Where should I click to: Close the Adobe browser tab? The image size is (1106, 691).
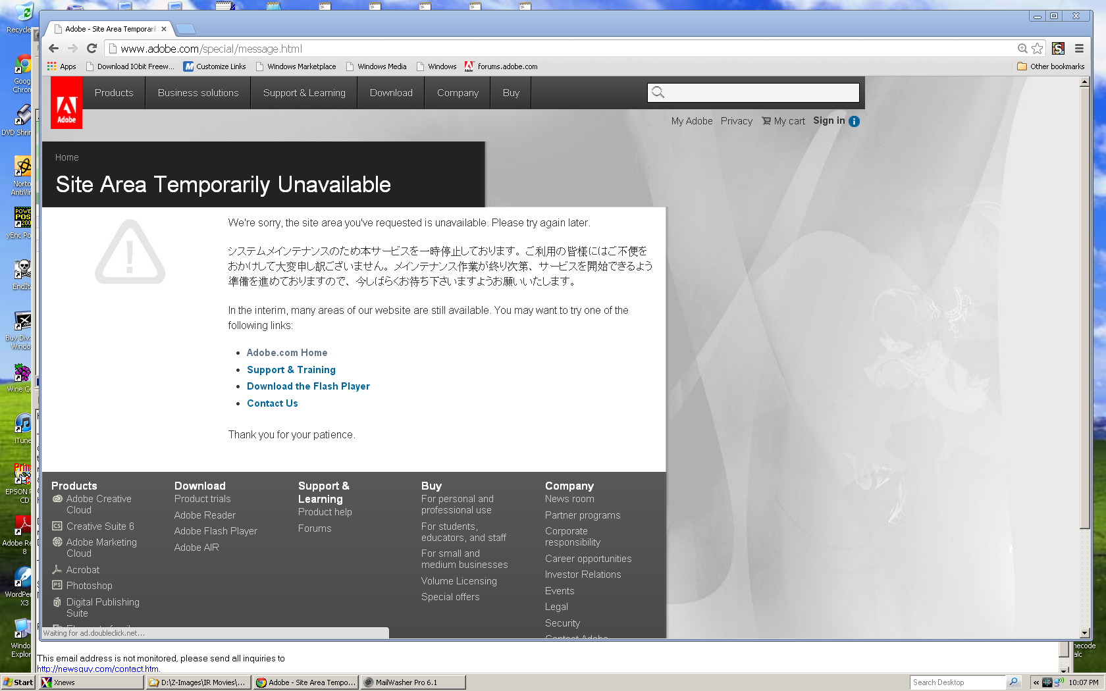point(164,29)
